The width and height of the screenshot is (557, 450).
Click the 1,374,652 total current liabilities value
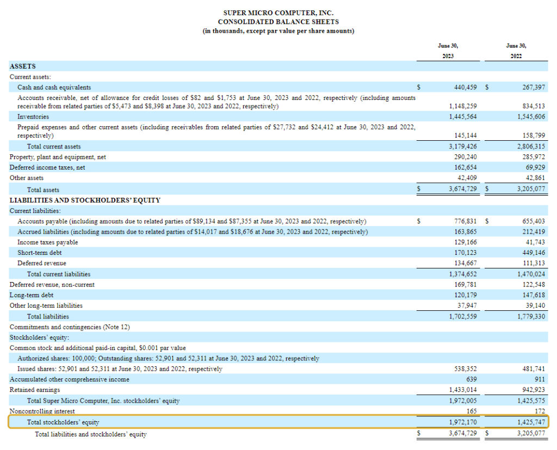point(463,274)
